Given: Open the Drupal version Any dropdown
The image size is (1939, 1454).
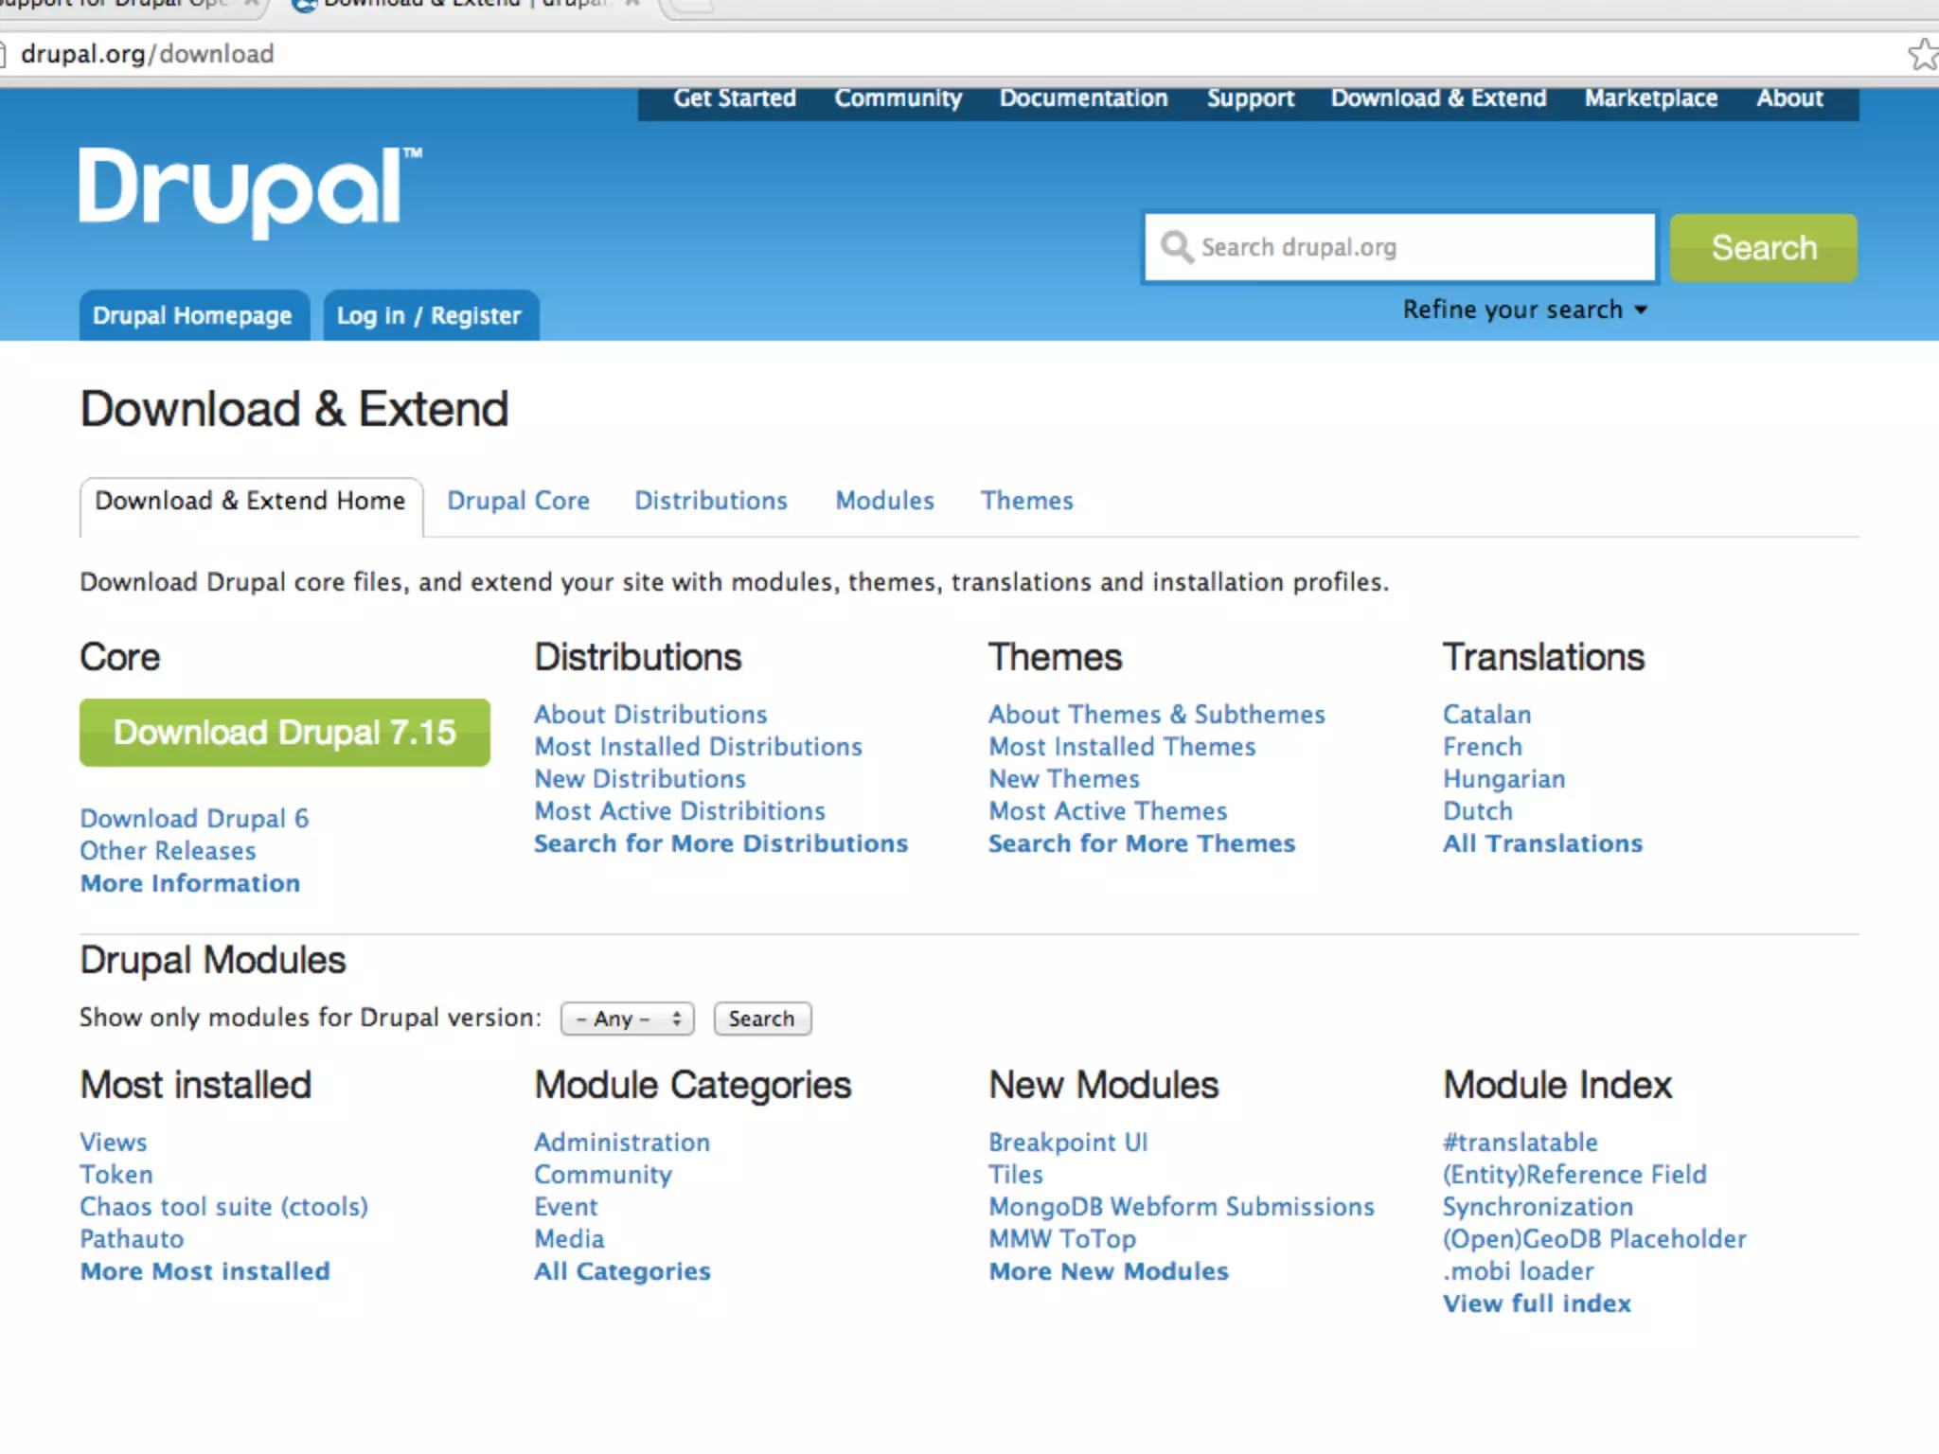Looking at the screenshot, I should point(627,1019).
